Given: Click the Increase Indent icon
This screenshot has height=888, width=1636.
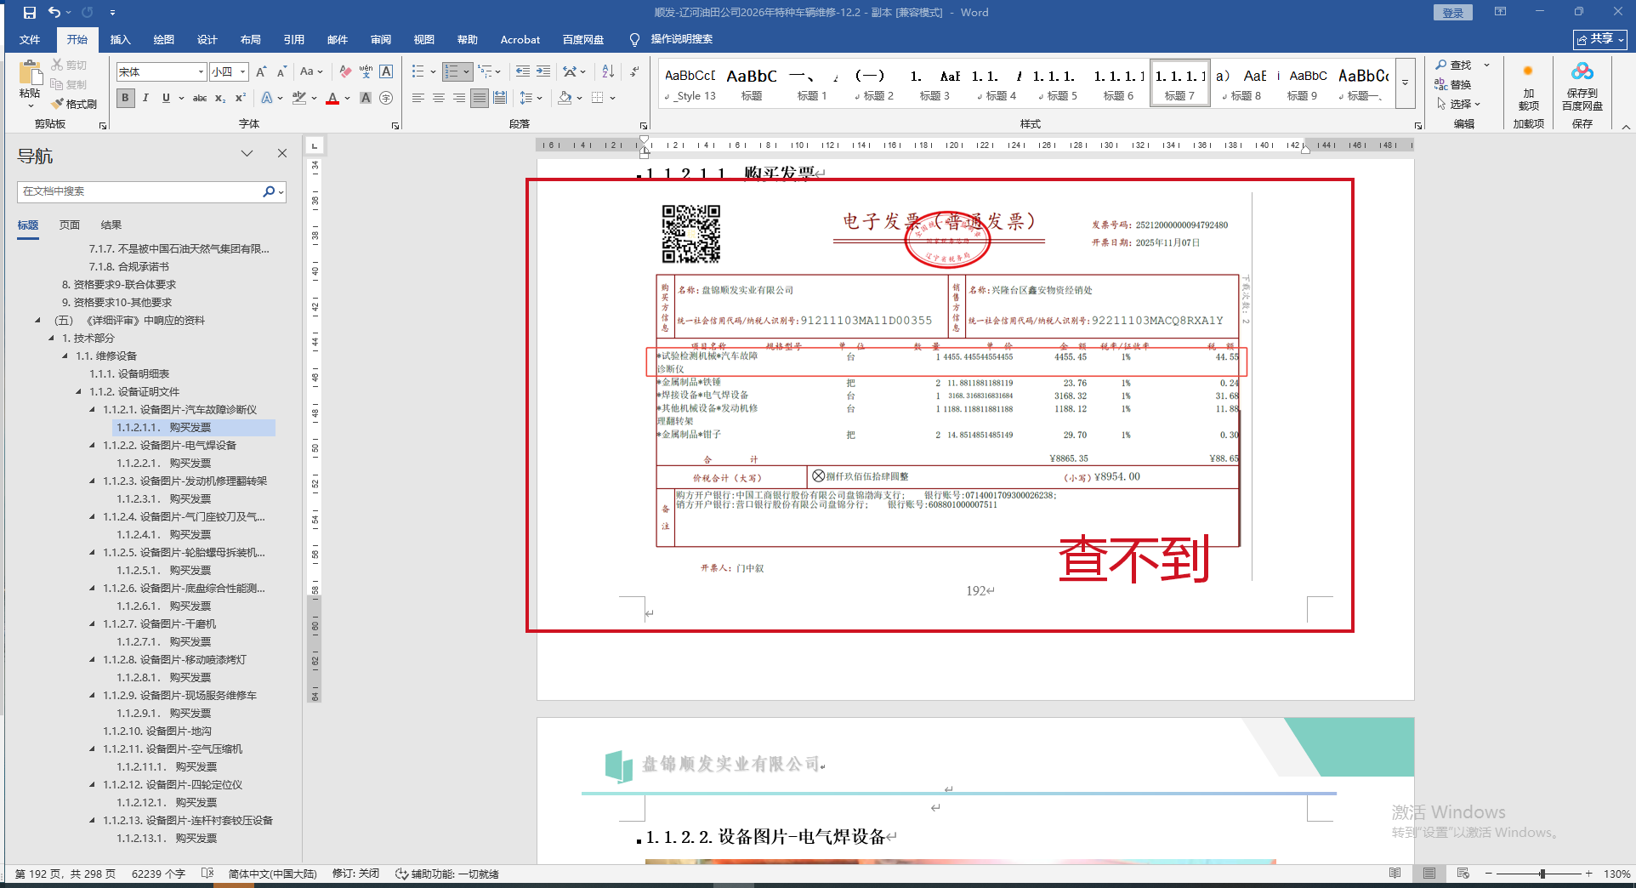Looking at the screenshot, I should click(x=542, y=72).
